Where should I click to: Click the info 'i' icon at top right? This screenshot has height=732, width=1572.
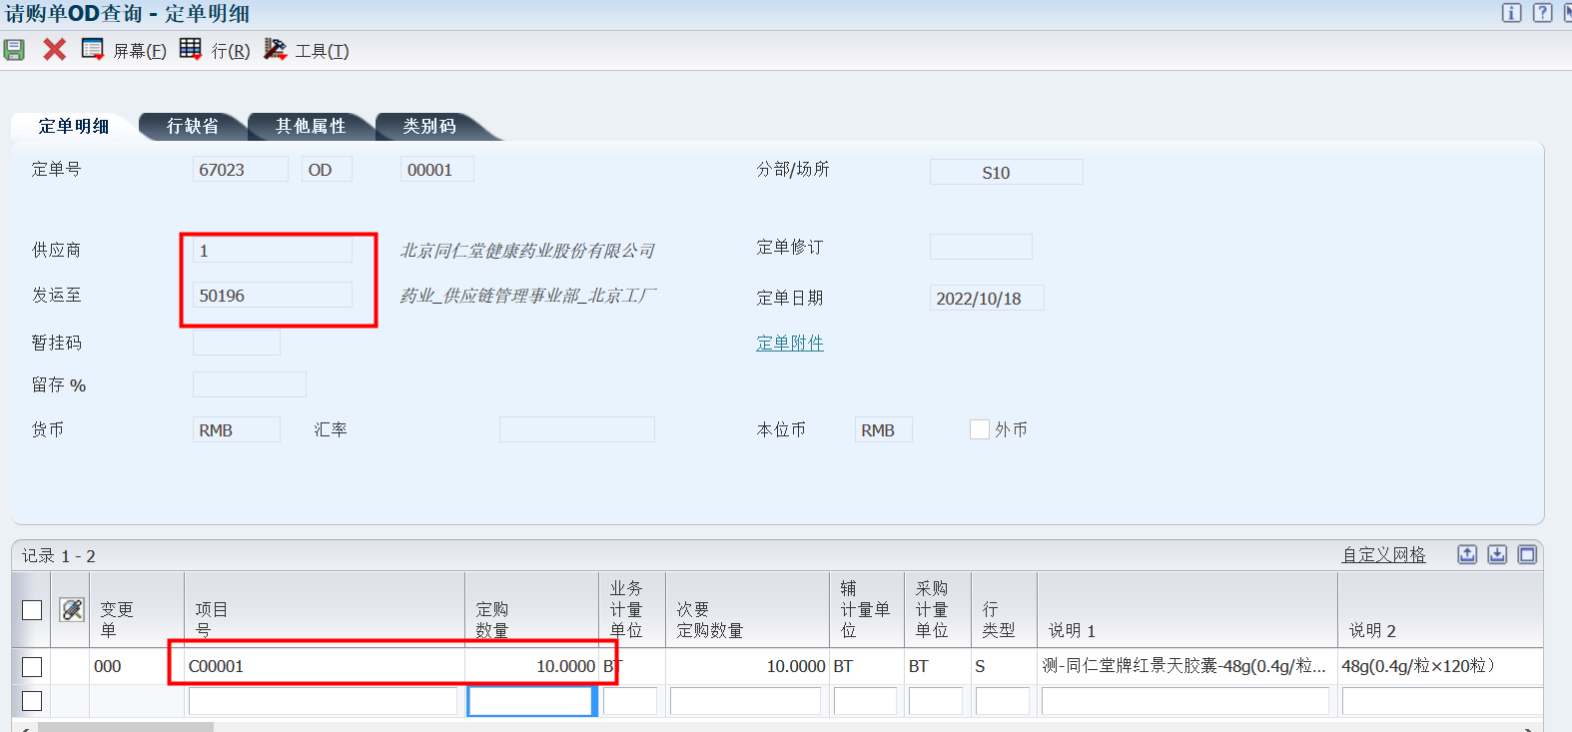coord(1511,13)
